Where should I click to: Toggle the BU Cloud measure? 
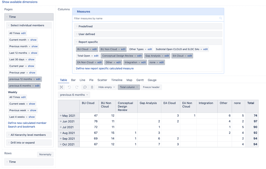click(x=83, y=49)
